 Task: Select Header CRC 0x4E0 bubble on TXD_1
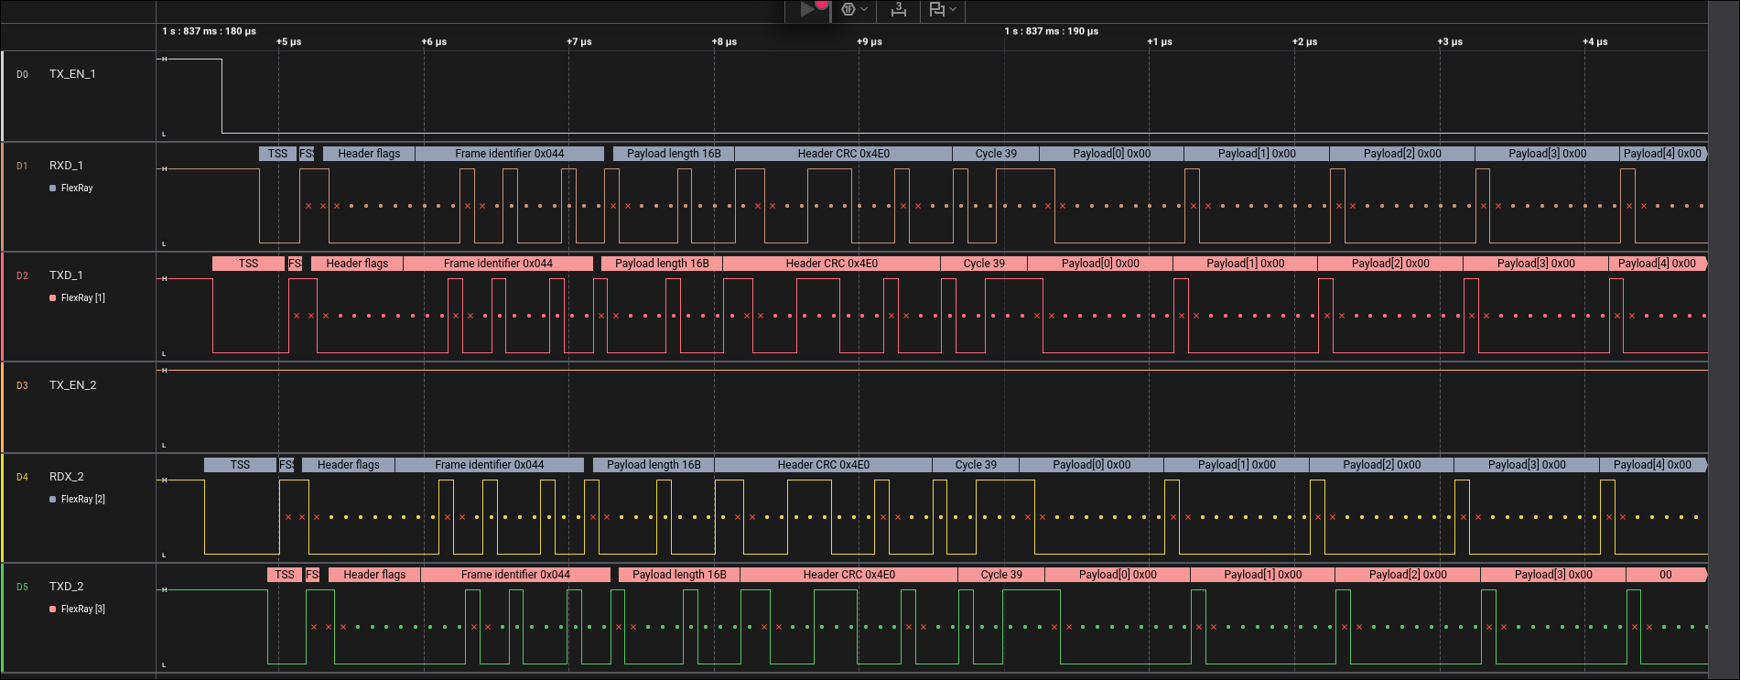[x=832, y=264]
